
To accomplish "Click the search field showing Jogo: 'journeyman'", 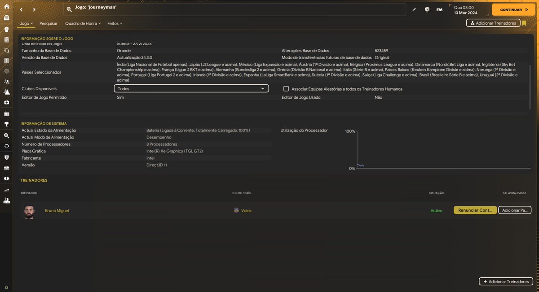I will tap(234, 9).
